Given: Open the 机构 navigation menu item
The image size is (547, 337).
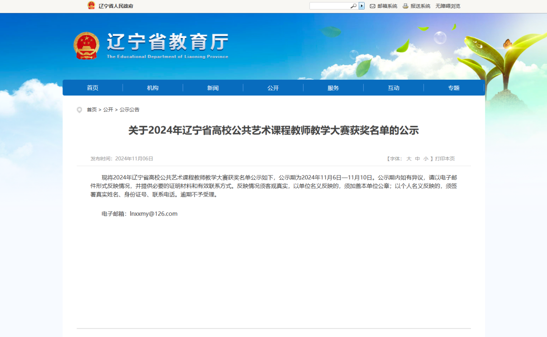Looking at the screenshot, I should tap(153, 88).
